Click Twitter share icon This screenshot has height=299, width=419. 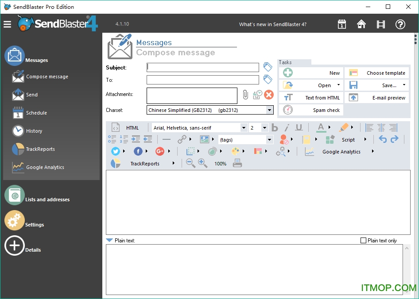point(116,151)
